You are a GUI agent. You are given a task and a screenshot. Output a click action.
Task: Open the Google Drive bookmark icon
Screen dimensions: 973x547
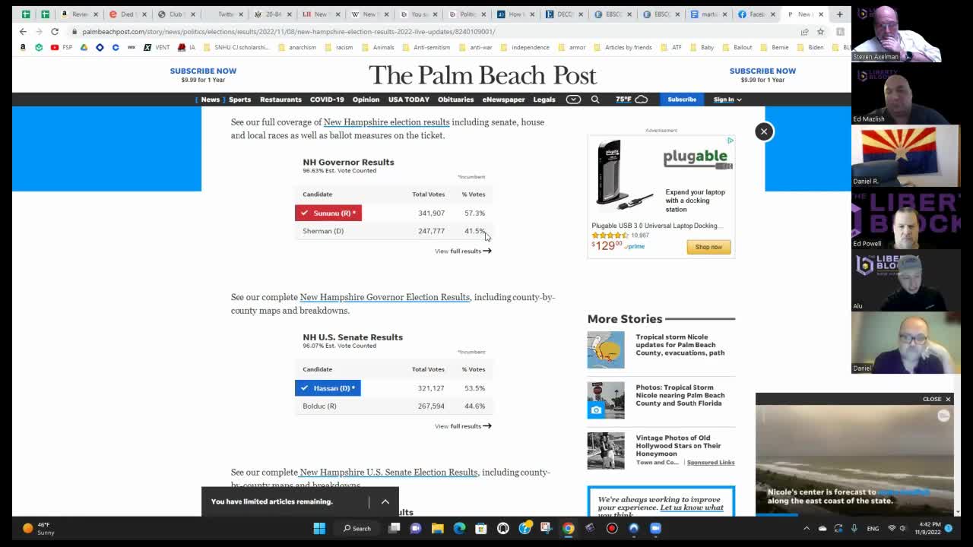(84, 47)
